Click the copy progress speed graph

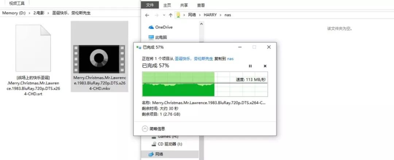tap(205, 84)
